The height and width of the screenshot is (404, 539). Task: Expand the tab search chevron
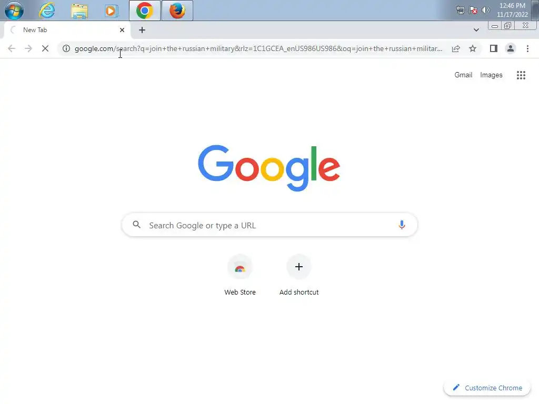click(476, 30)
